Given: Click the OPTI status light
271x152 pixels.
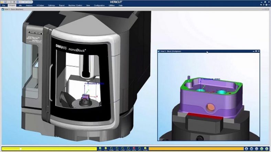Looking at the screenshot, I should pyautogui.click(x=140, y=149).
